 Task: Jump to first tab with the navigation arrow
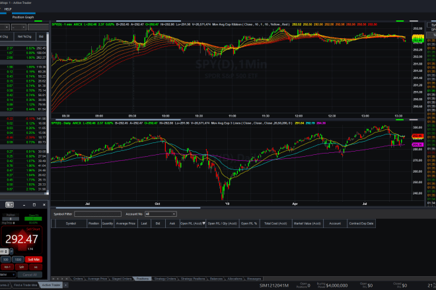click(54, 279)
